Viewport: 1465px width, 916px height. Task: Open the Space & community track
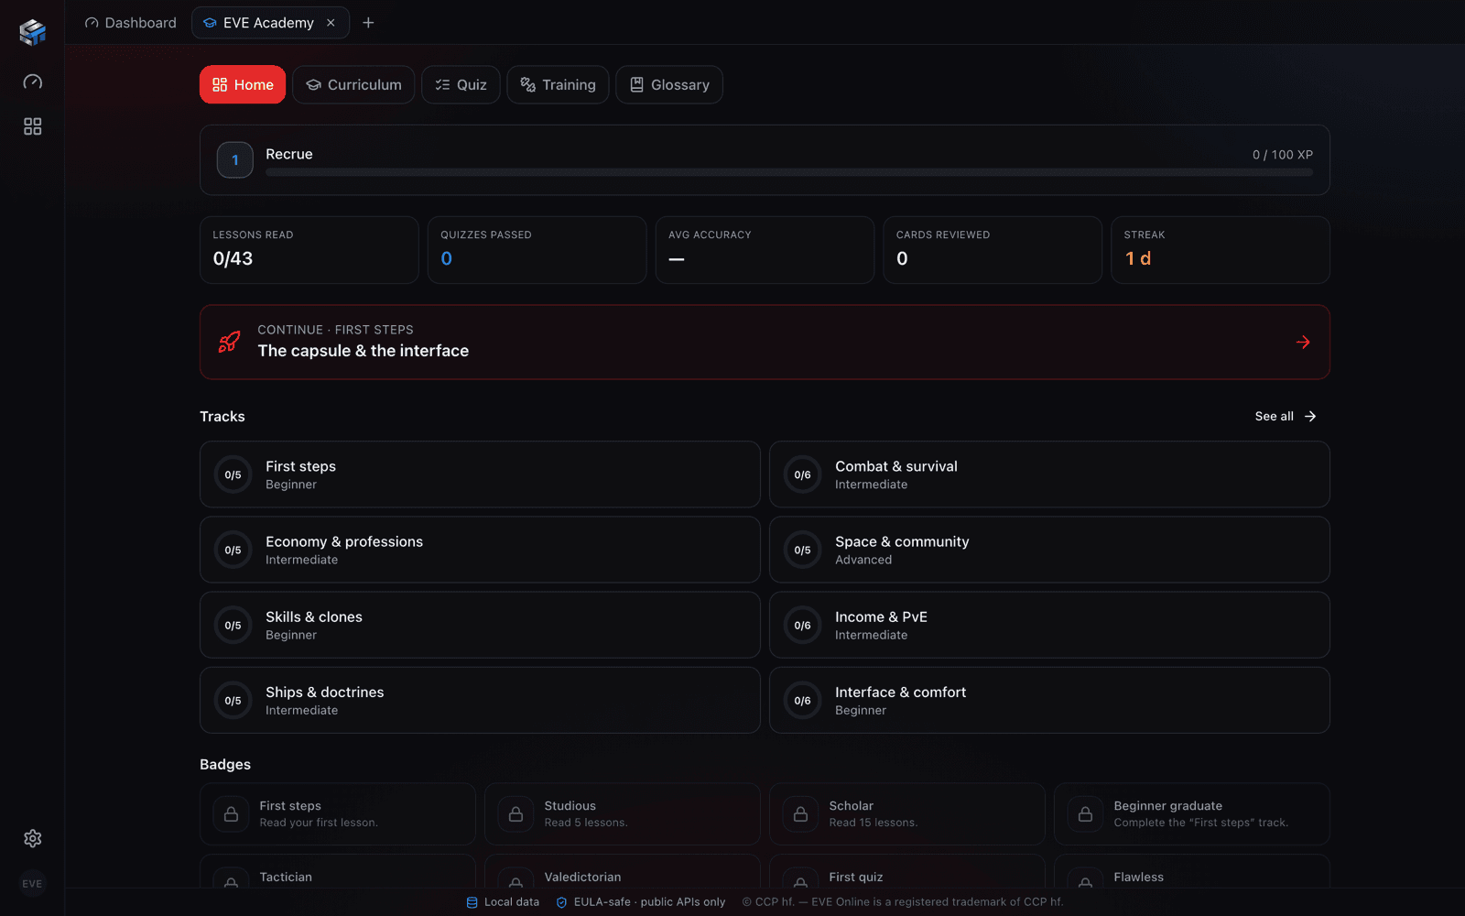point(1049,550)
